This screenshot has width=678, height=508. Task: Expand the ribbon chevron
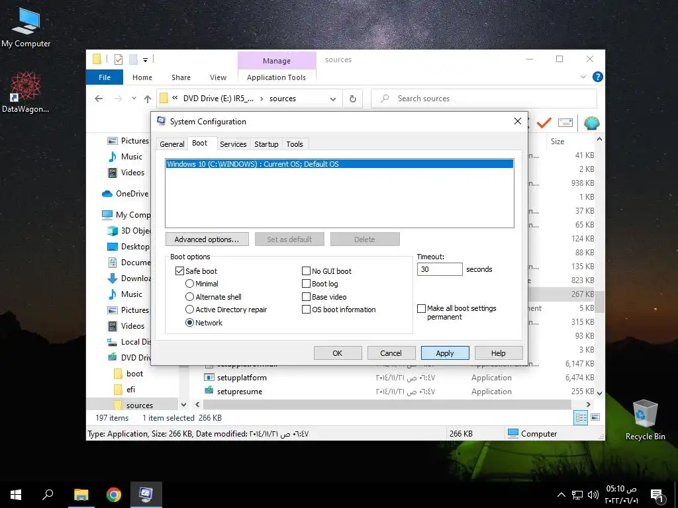pyautogui.click(x=583, y=77)
